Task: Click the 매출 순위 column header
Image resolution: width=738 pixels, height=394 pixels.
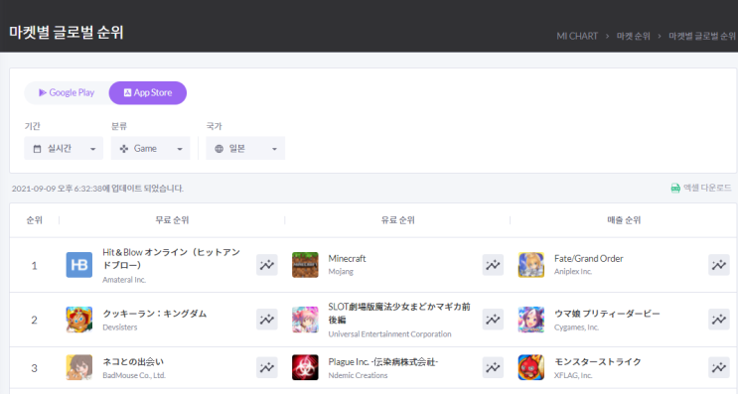Action: (x=624, y=220)
